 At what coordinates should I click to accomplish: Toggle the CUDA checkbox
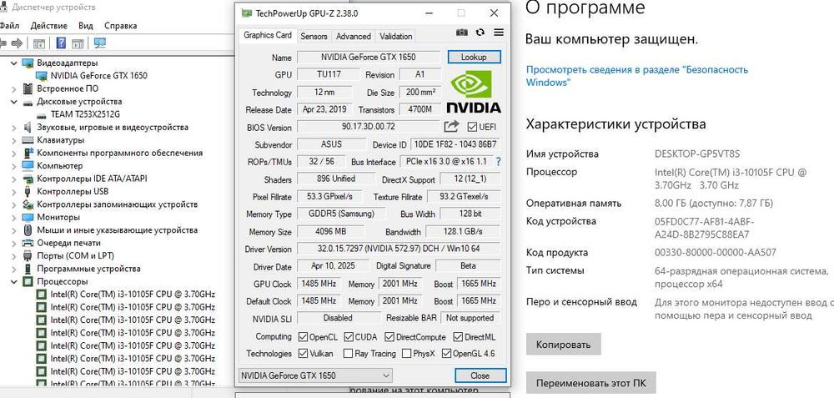349,337
